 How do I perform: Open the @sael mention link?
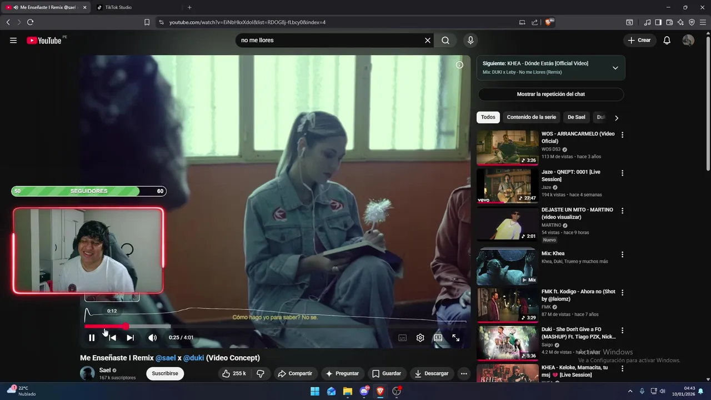pyautogui.click(x=166, y=358)
